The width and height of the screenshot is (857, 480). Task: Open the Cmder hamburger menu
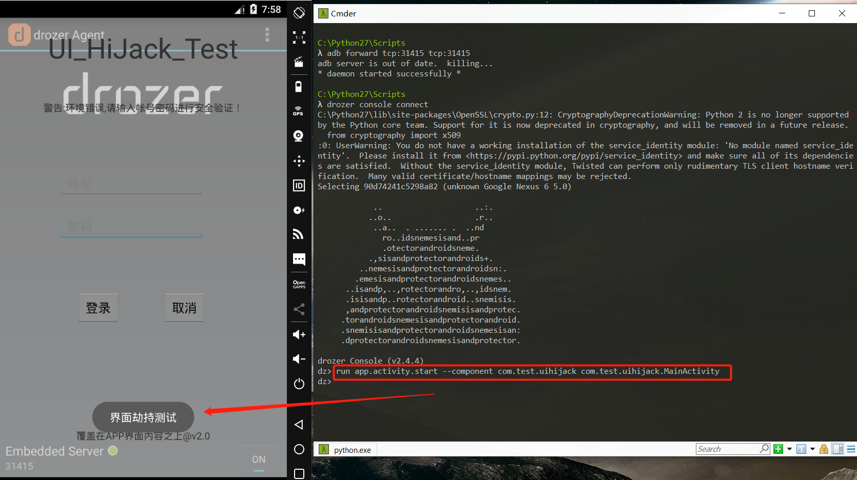pos(850,449)
